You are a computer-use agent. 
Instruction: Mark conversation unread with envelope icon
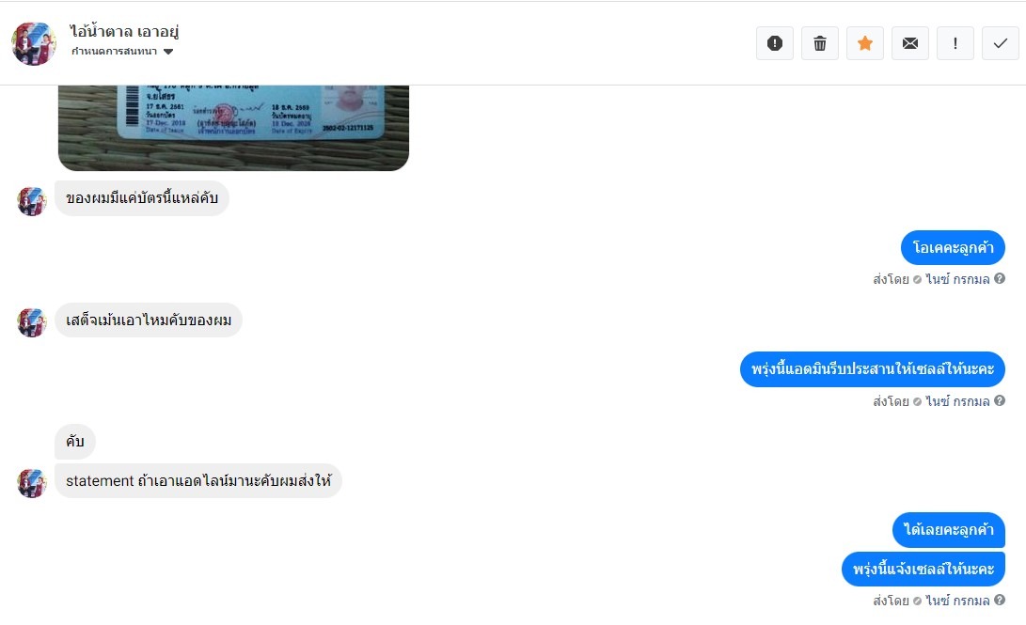point(910,43)
